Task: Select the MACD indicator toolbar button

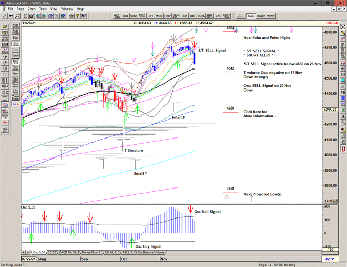Action: (159, 16)
